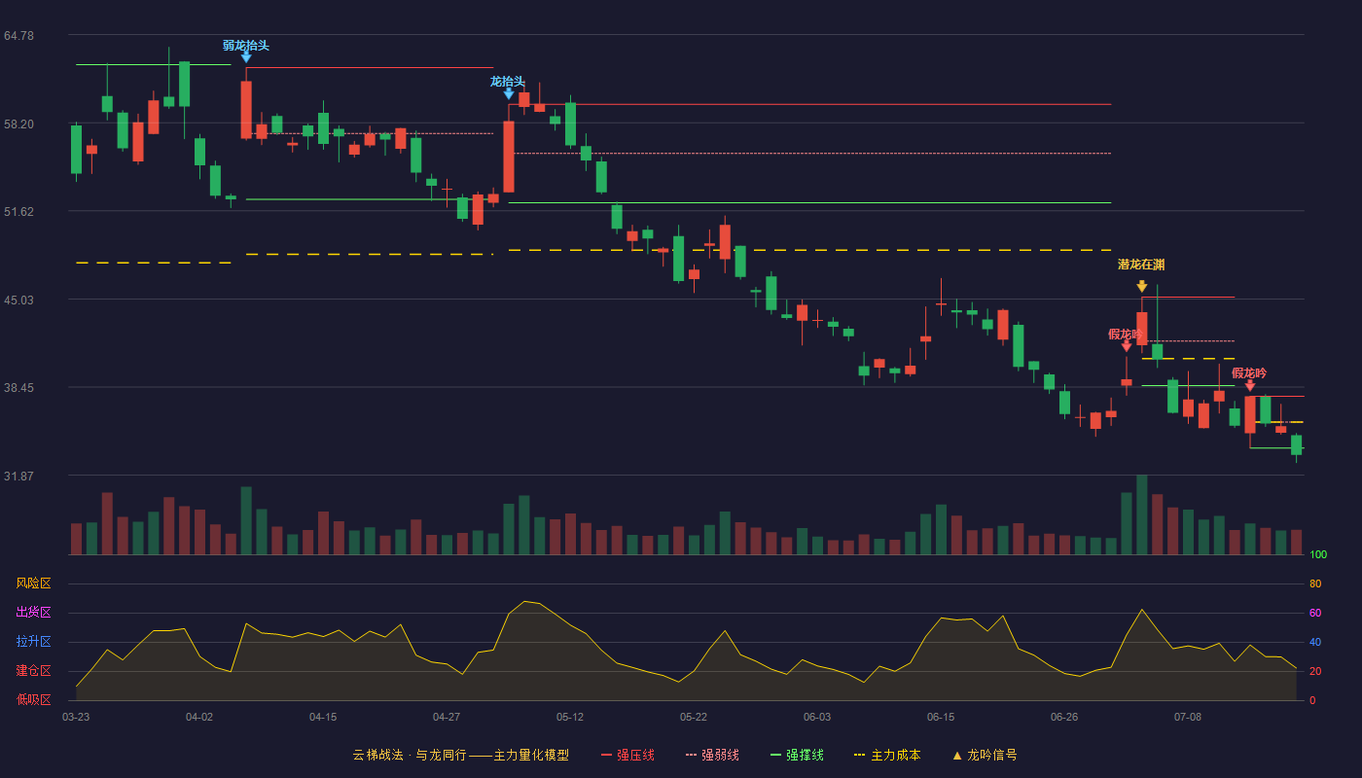Click the 06-15 date label

click(941, 717)
